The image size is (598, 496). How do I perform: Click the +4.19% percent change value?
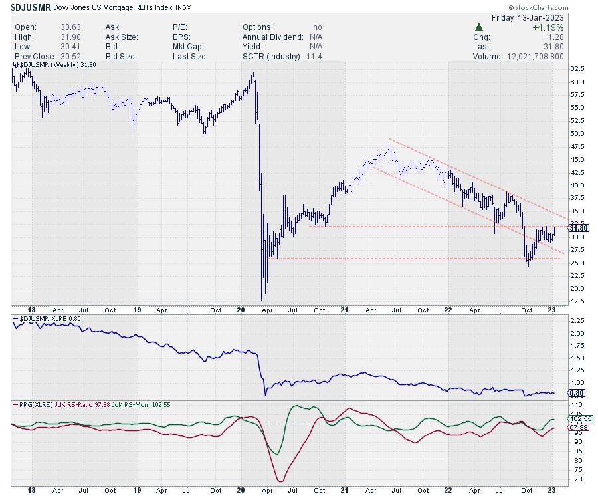click(x=548, y=27)
